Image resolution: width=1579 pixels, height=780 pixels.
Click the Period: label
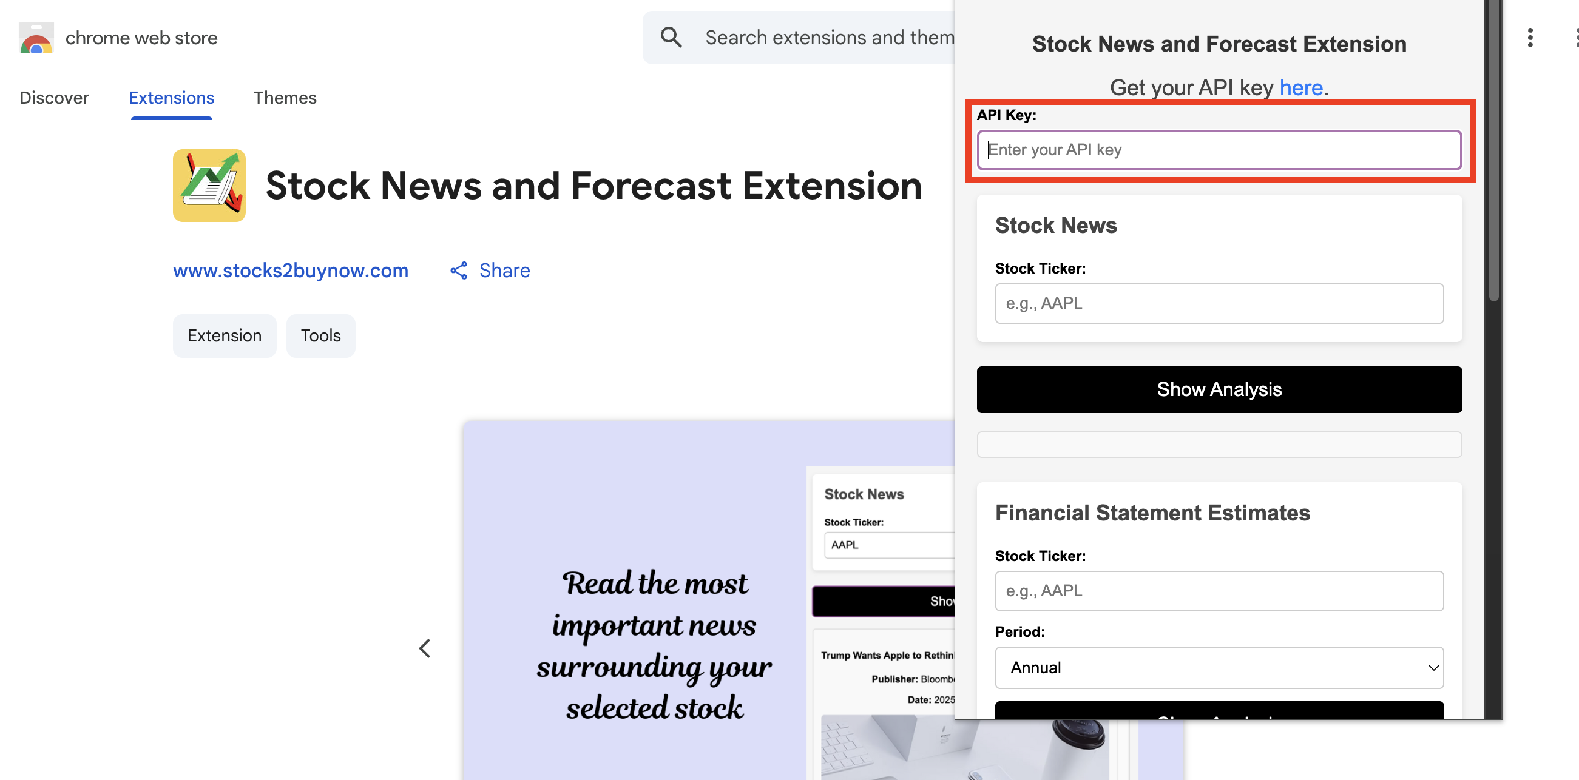coord(1020,632)
